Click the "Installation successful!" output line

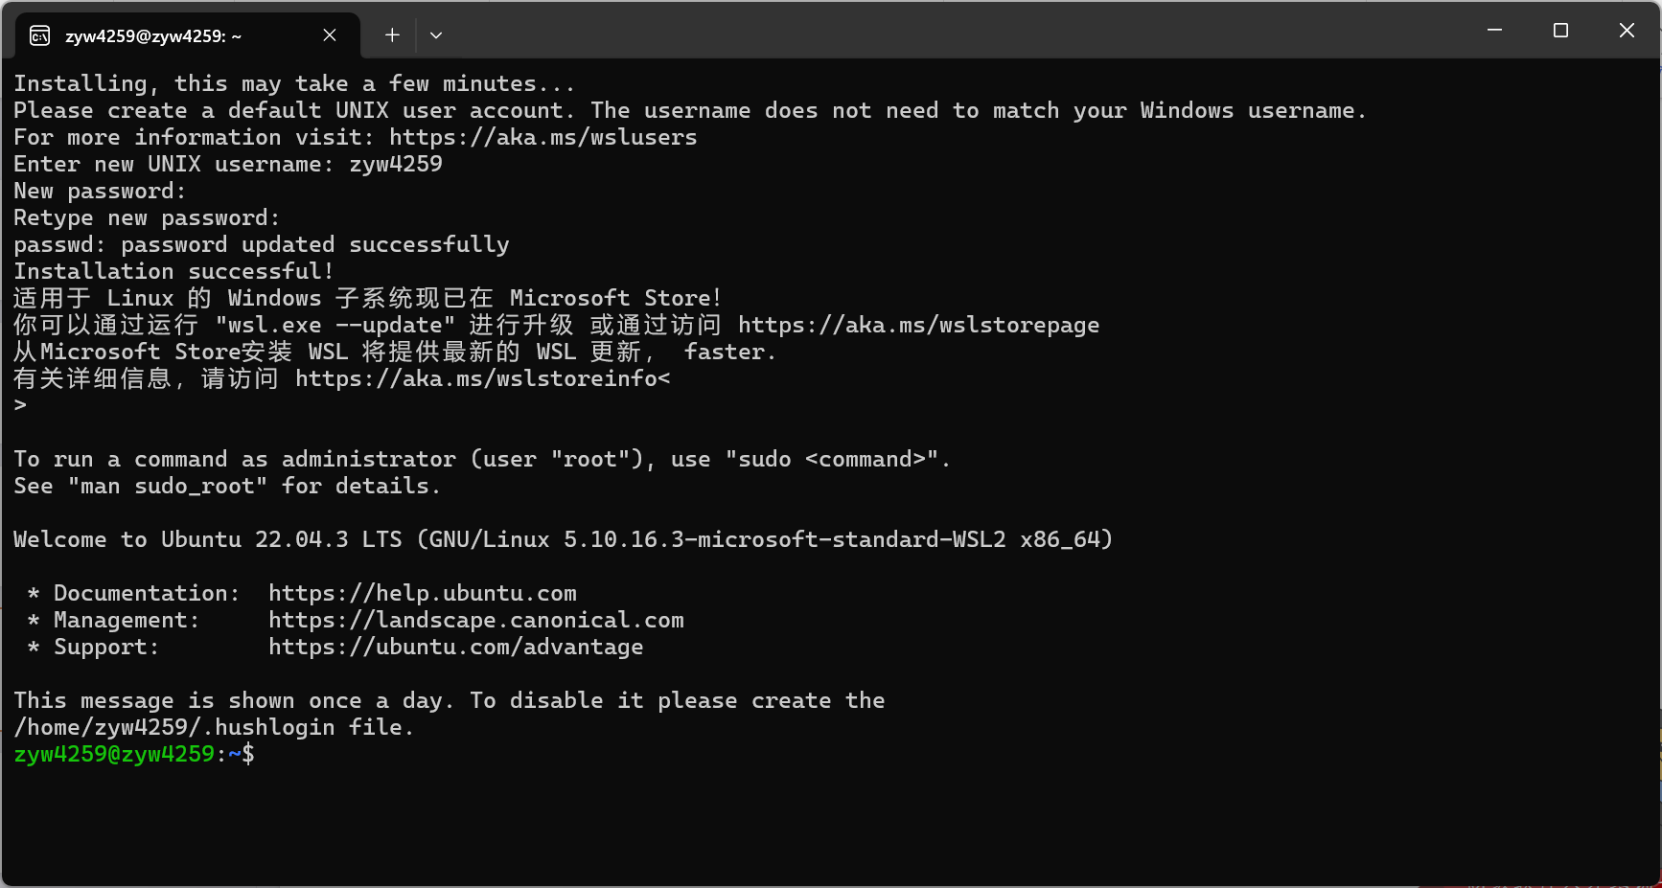click(x=173, y=271)
